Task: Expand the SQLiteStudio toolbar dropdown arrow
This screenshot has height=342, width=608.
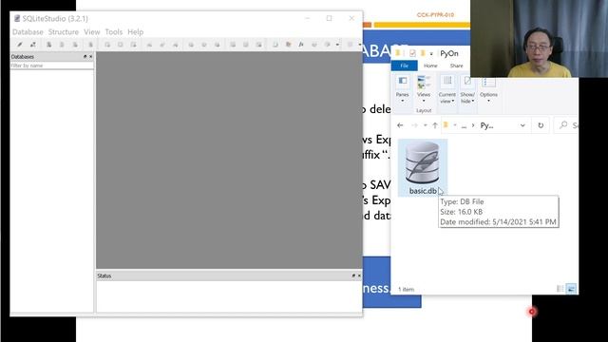Action: coord(337,45)
